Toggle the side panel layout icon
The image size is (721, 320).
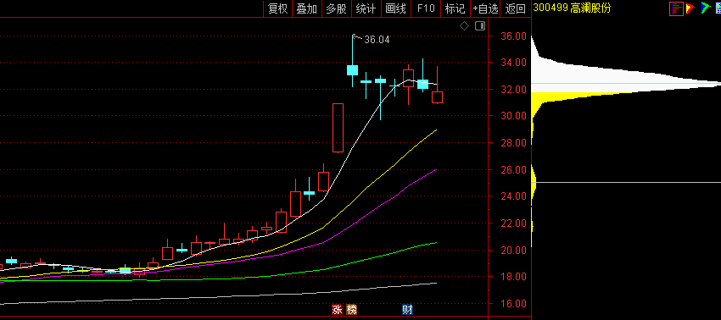click(480, 25)
